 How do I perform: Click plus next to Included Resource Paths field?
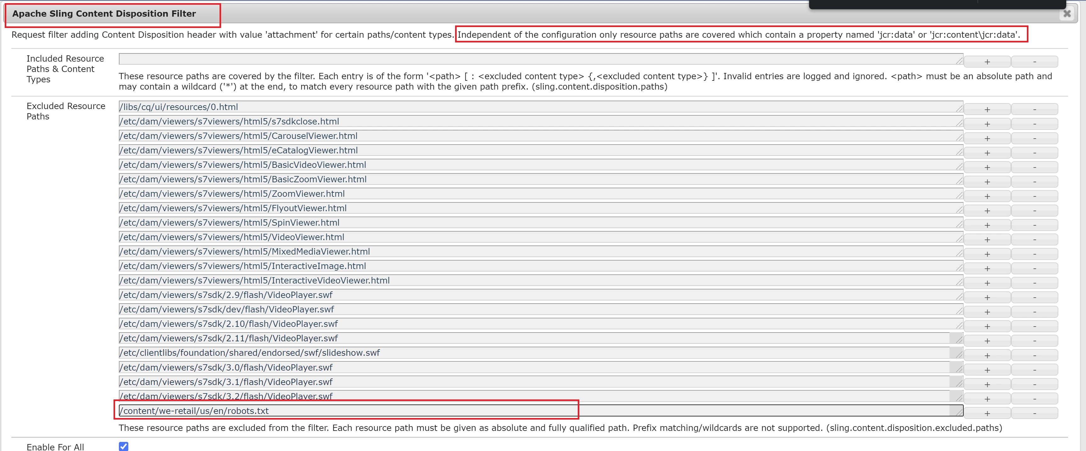pos(987,62)
